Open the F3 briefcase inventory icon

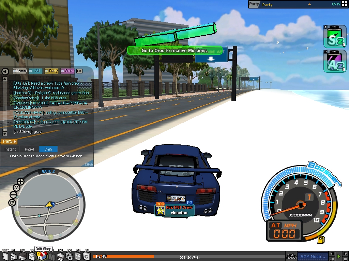pos(32,257)
